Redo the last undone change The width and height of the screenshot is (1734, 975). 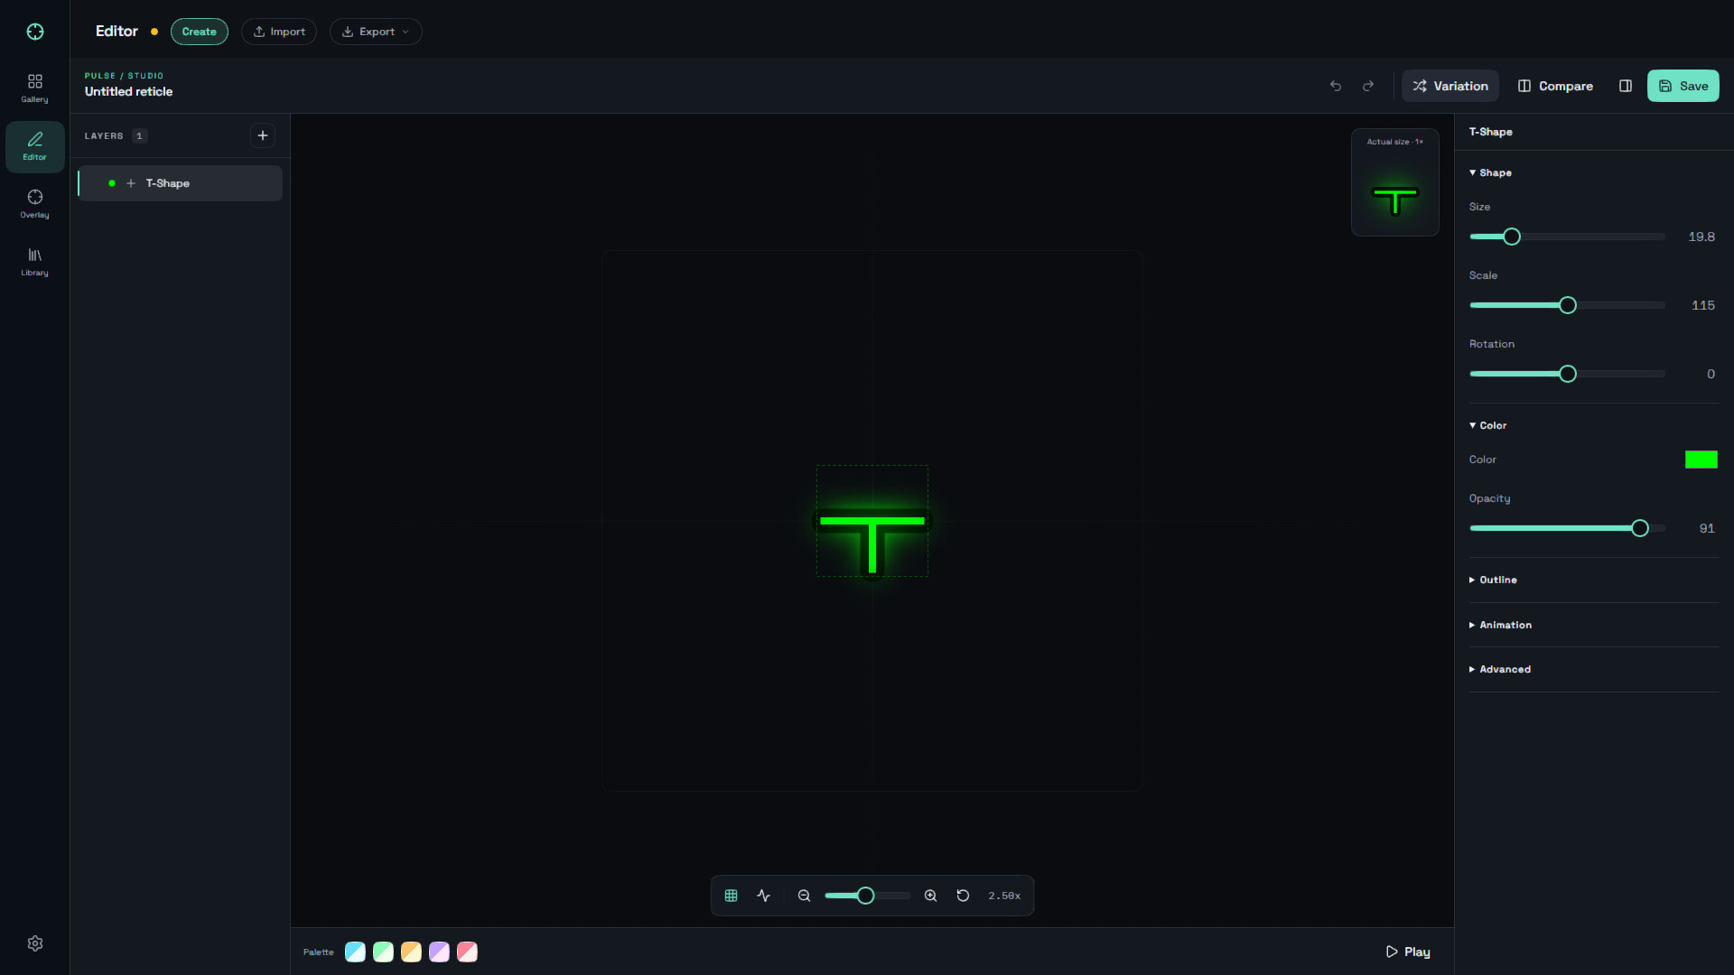click(1368, 86)
